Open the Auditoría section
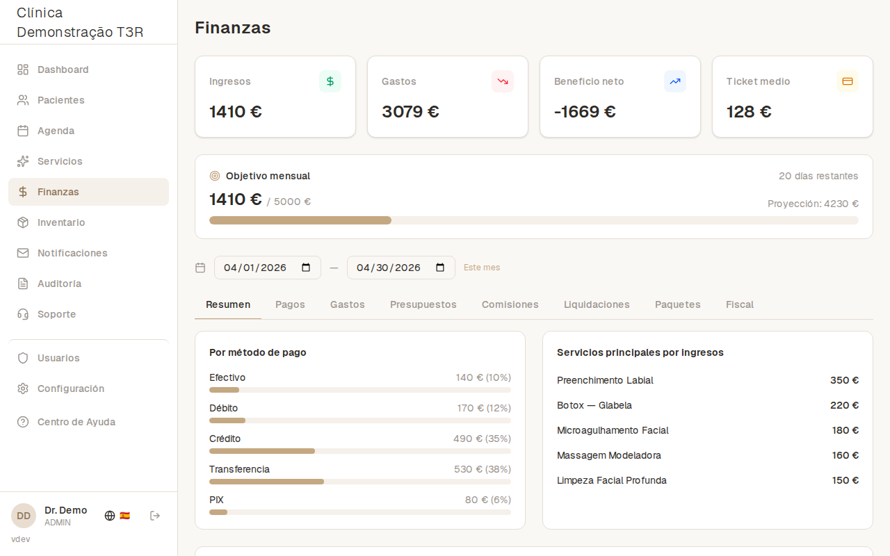This screenshot has width=890, height=556. [x=58, y=284]
